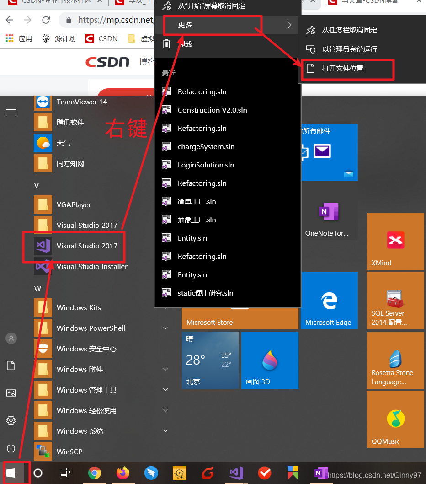Open the XMind tile
Screen dimensions: 426x484
coord(395,241)
